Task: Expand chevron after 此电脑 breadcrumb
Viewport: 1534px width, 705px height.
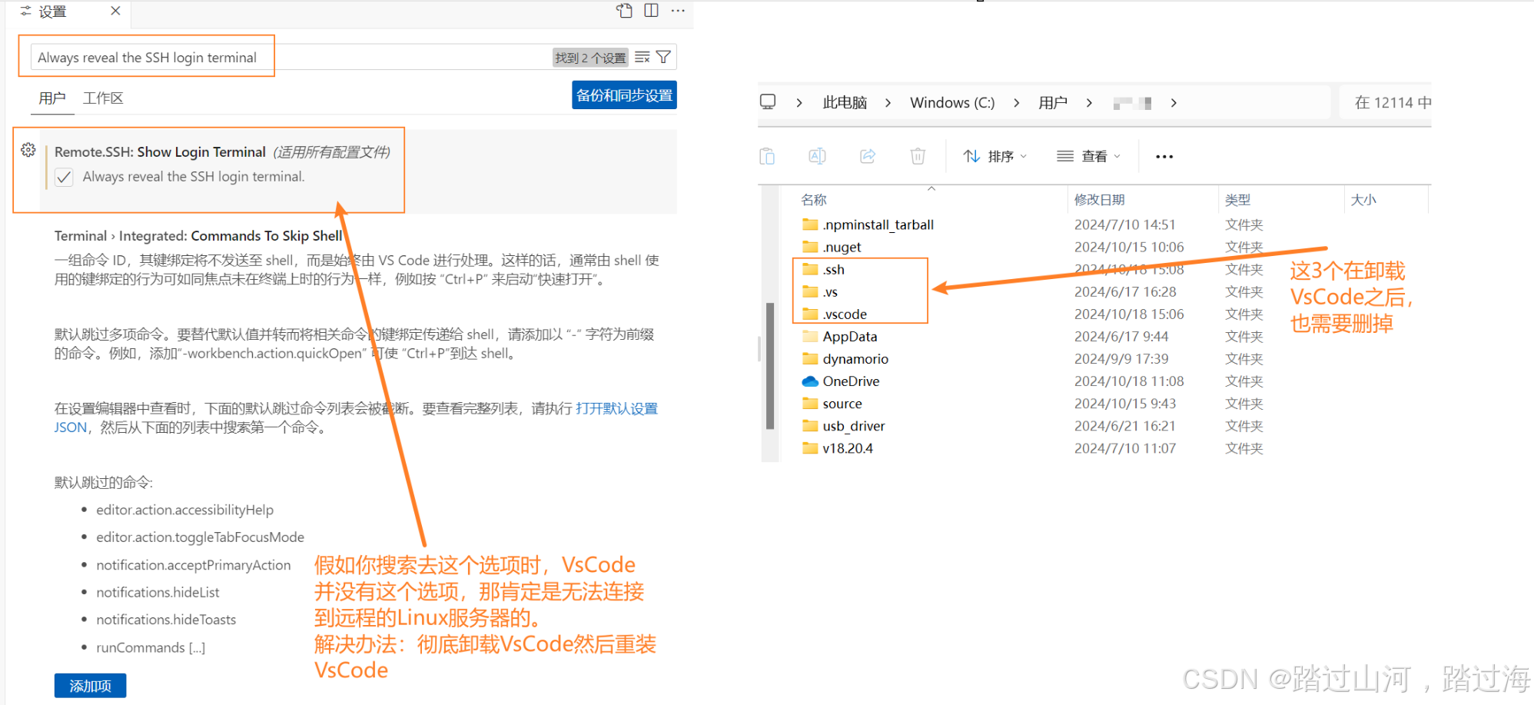Action: pyautogui.click(x=888, y=103)
